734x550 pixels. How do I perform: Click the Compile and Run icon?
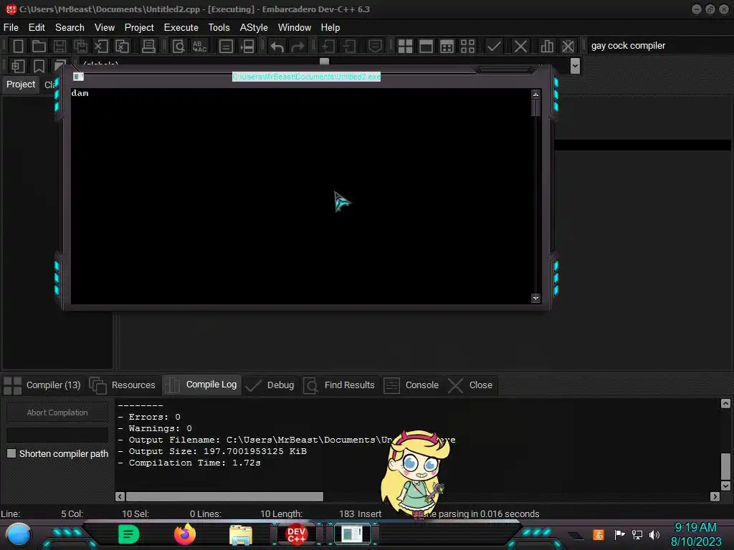447,47
